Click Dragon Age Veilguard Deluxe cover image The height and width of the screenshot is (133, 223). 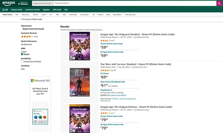[80, 119]
